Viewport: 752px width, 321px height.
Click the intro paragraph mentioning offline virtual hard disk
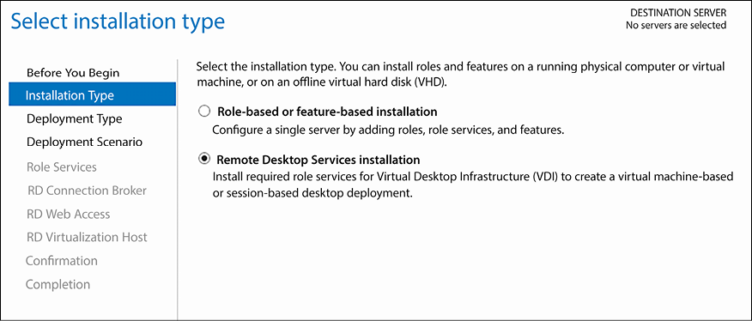point(460,74)
